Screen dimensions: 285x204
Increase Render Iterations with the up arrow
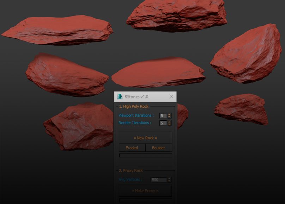[169, 122]
